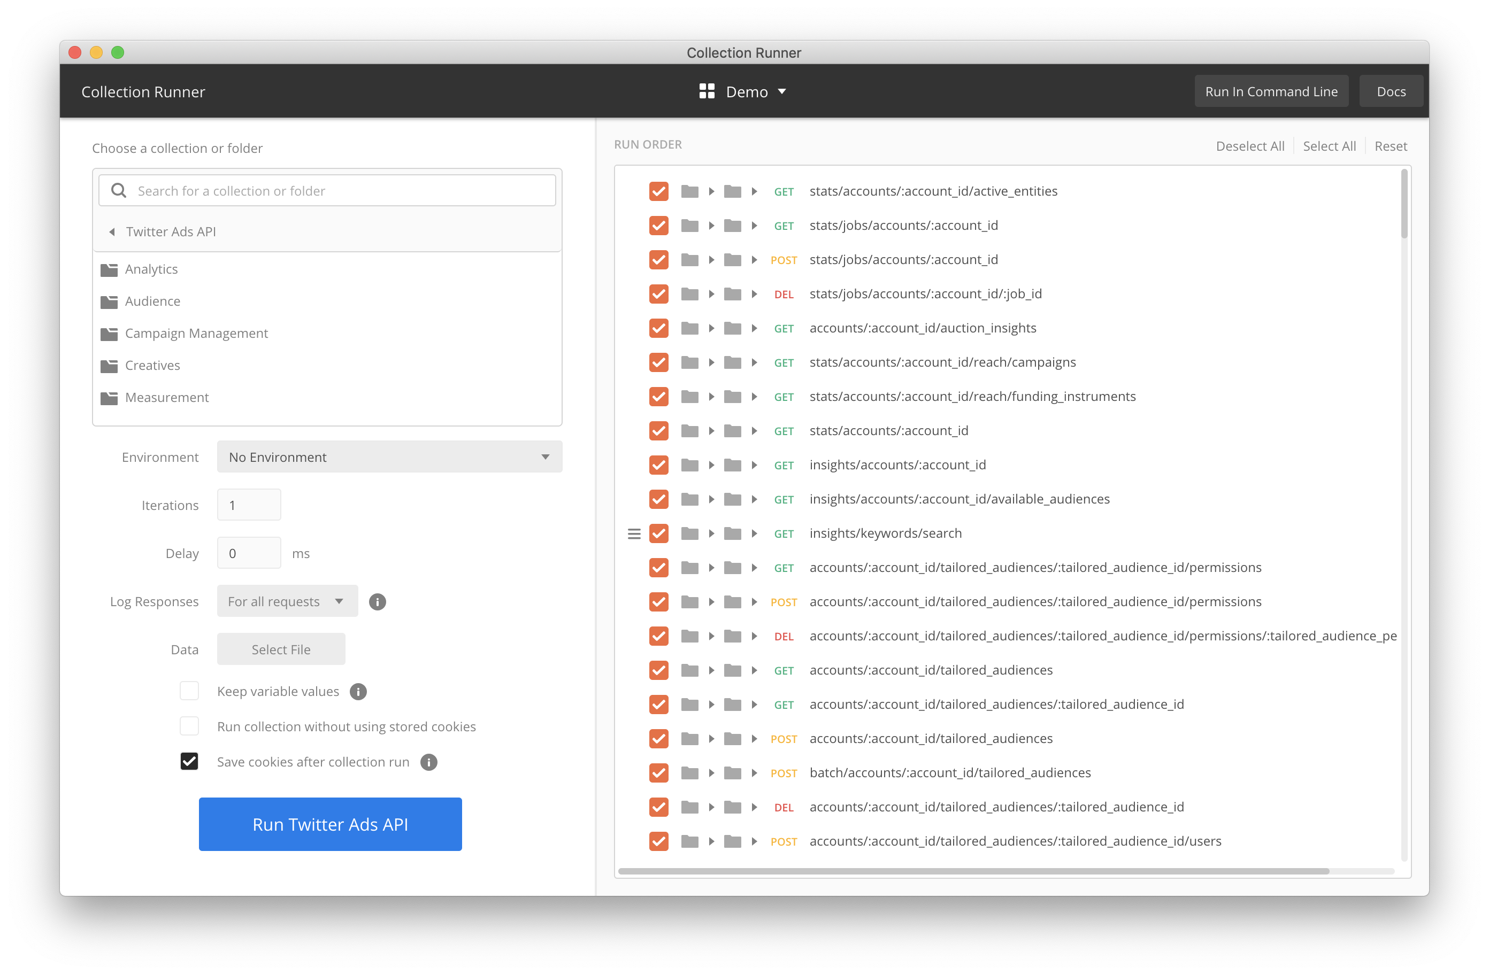Click the Measurement folder icon
Image resolution: width=1489 pixels, height=975 pixels.
[109, 397]
